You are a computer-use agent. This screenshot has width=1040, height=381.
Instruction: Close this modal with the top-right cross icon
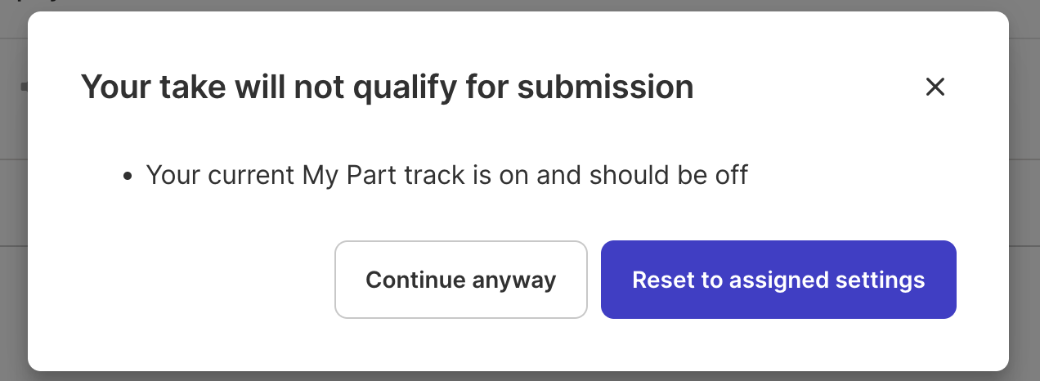click(935, 87)
